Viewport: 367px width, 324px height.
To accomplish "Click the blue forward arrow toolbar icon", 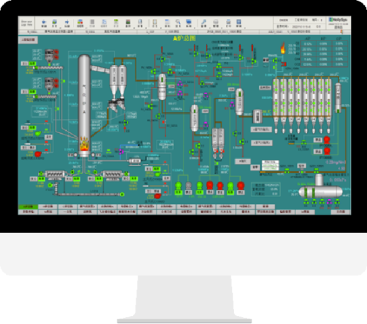I will coord(67,22).
